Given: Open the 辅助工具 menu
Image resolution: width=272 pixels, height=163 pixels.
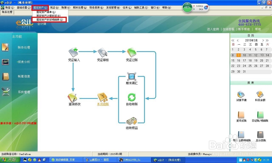Looking at the screenshot, I should click(141, 8).
